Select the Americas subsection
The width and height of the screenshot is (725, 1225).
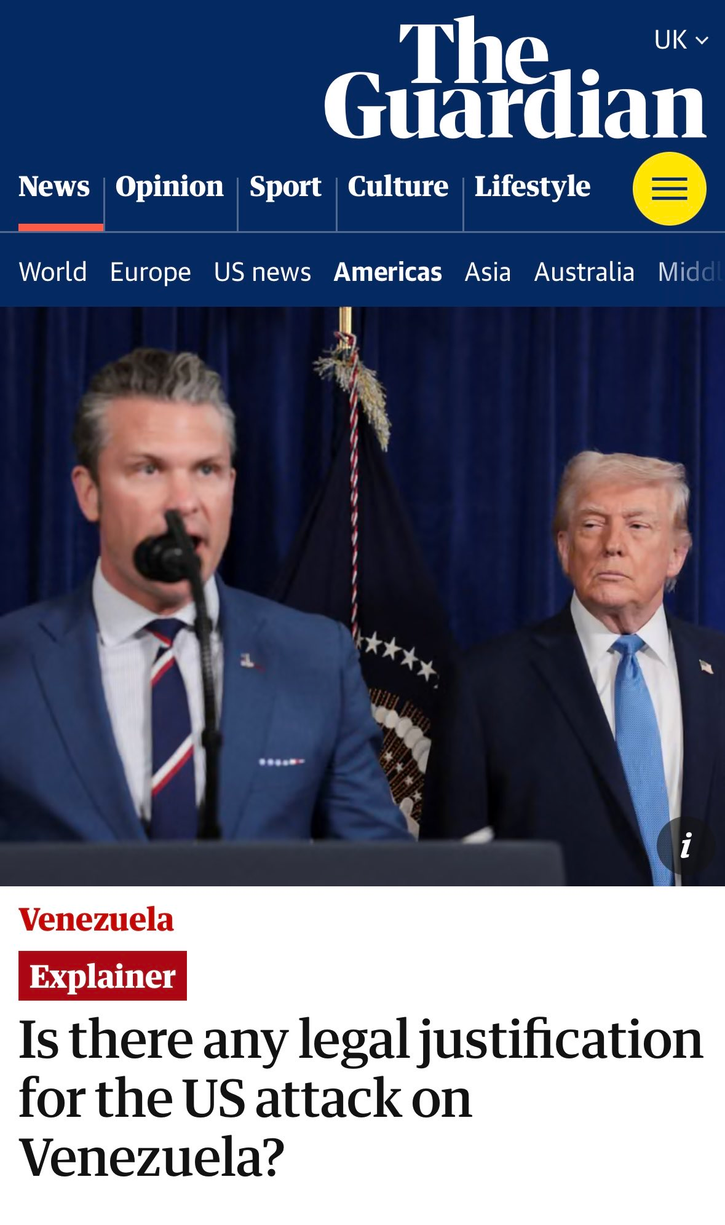387,272
